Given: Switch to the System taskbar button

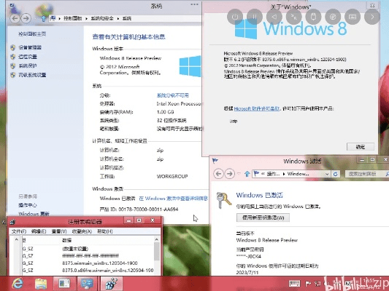Looking at the screenshot, I should pyautogui.click(x=88, y=283).
